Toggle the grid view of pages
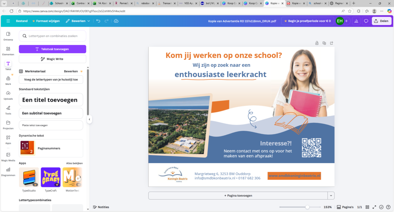 click(367, 207)
